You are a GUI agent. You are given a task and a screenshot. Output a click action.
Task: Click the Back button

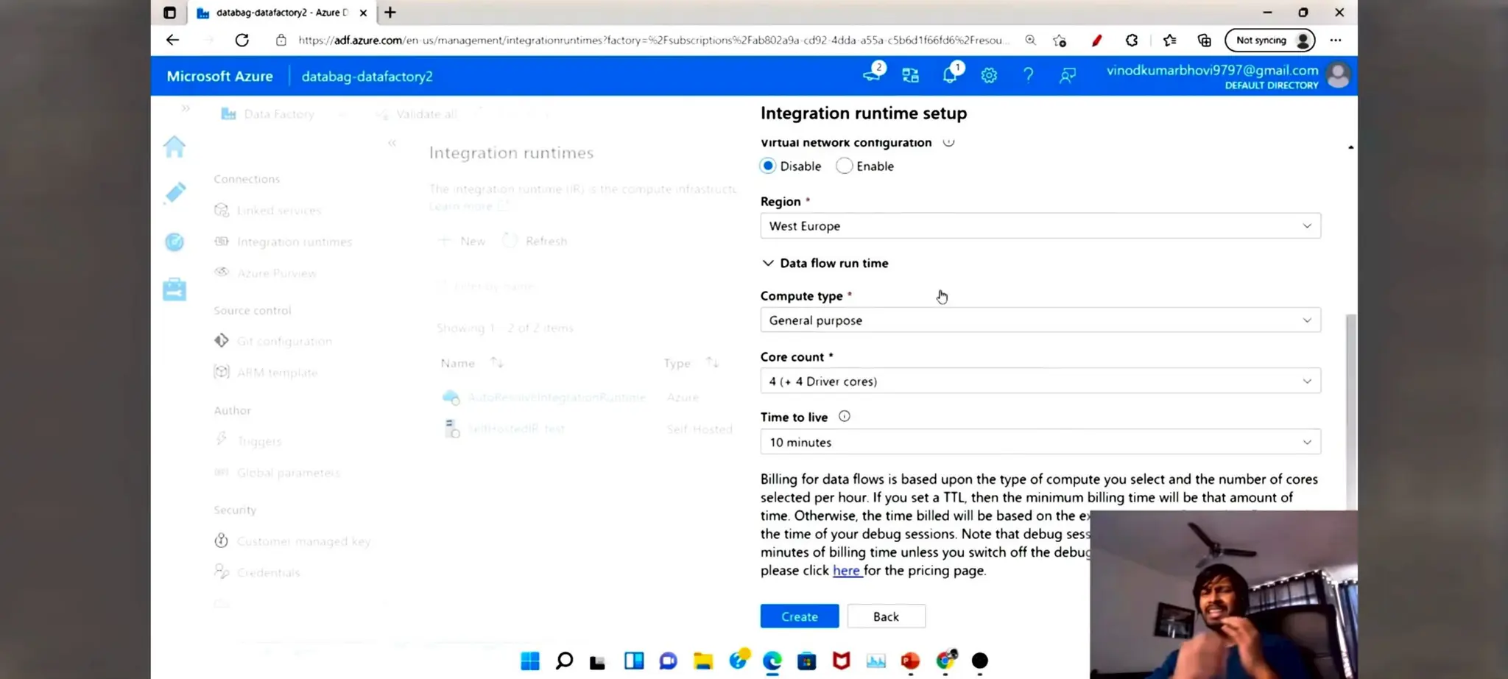click(x=887, y=616)
